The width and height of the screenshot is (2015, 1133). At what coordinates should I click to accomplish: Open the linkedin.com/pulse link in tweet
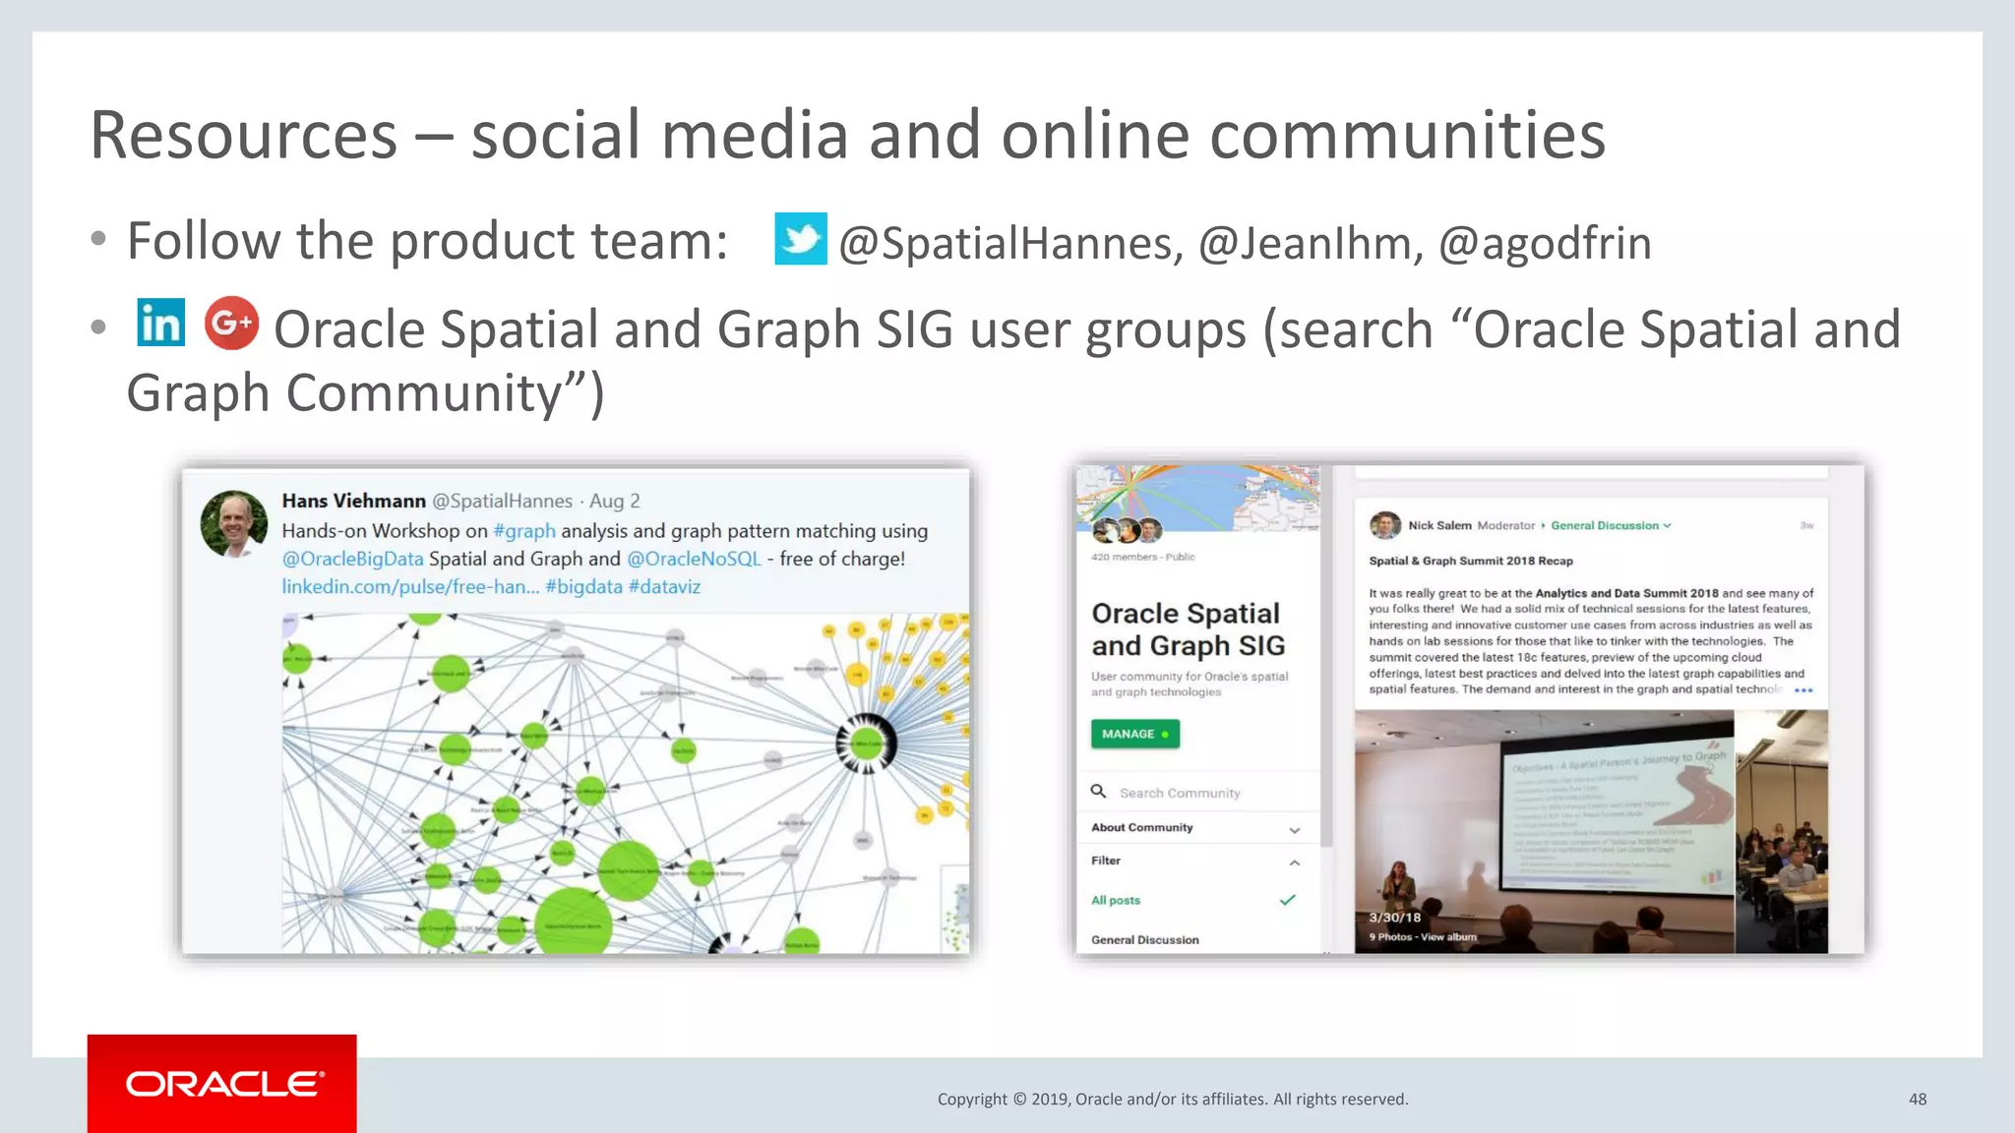point(409,586)
